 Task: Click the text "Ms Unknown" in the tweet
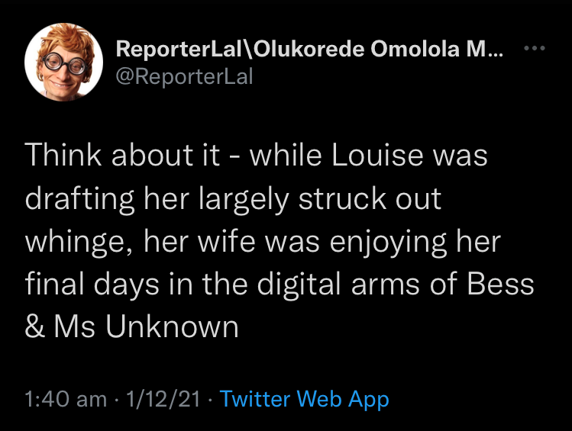pos(147,327)
